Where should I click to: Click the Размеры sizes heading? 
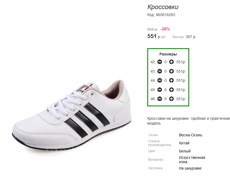coord(168,54)
